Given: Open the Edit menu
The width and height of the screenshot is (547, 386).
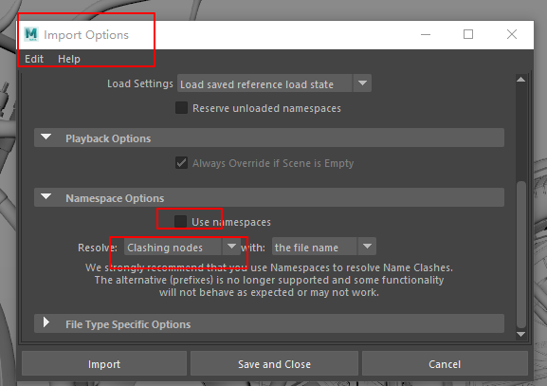Looking at the screenshot, I should (34, 59).
